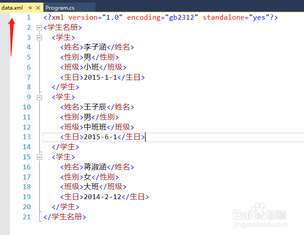The height and width of the screenshot is (235, 304).
Task: Click the class value 大班 on line 18
Action: pos(91,187)
